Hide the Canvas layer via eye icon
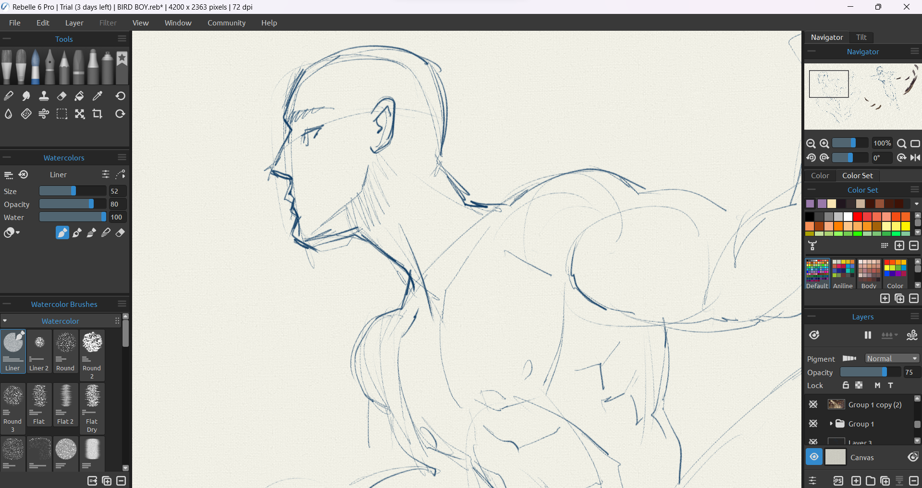 click(814, 457)
